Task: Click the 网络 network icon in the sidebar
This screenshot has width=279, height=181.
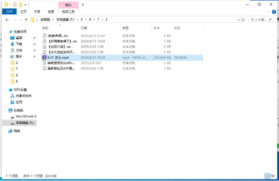Action: coord(10,131)
